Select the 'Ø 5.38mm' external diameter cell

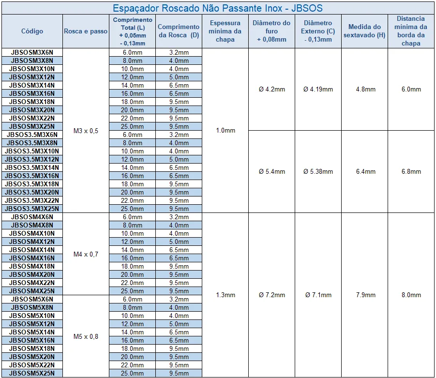click(x=318, y=172)
